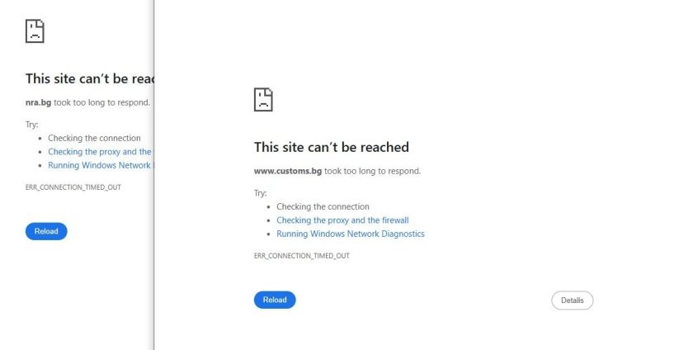Select ERR_CONNECTION_TIMED_OUT code under nra.bg
Screen dimensions: 693x350
pyautogui.click(x=73, y=187)
